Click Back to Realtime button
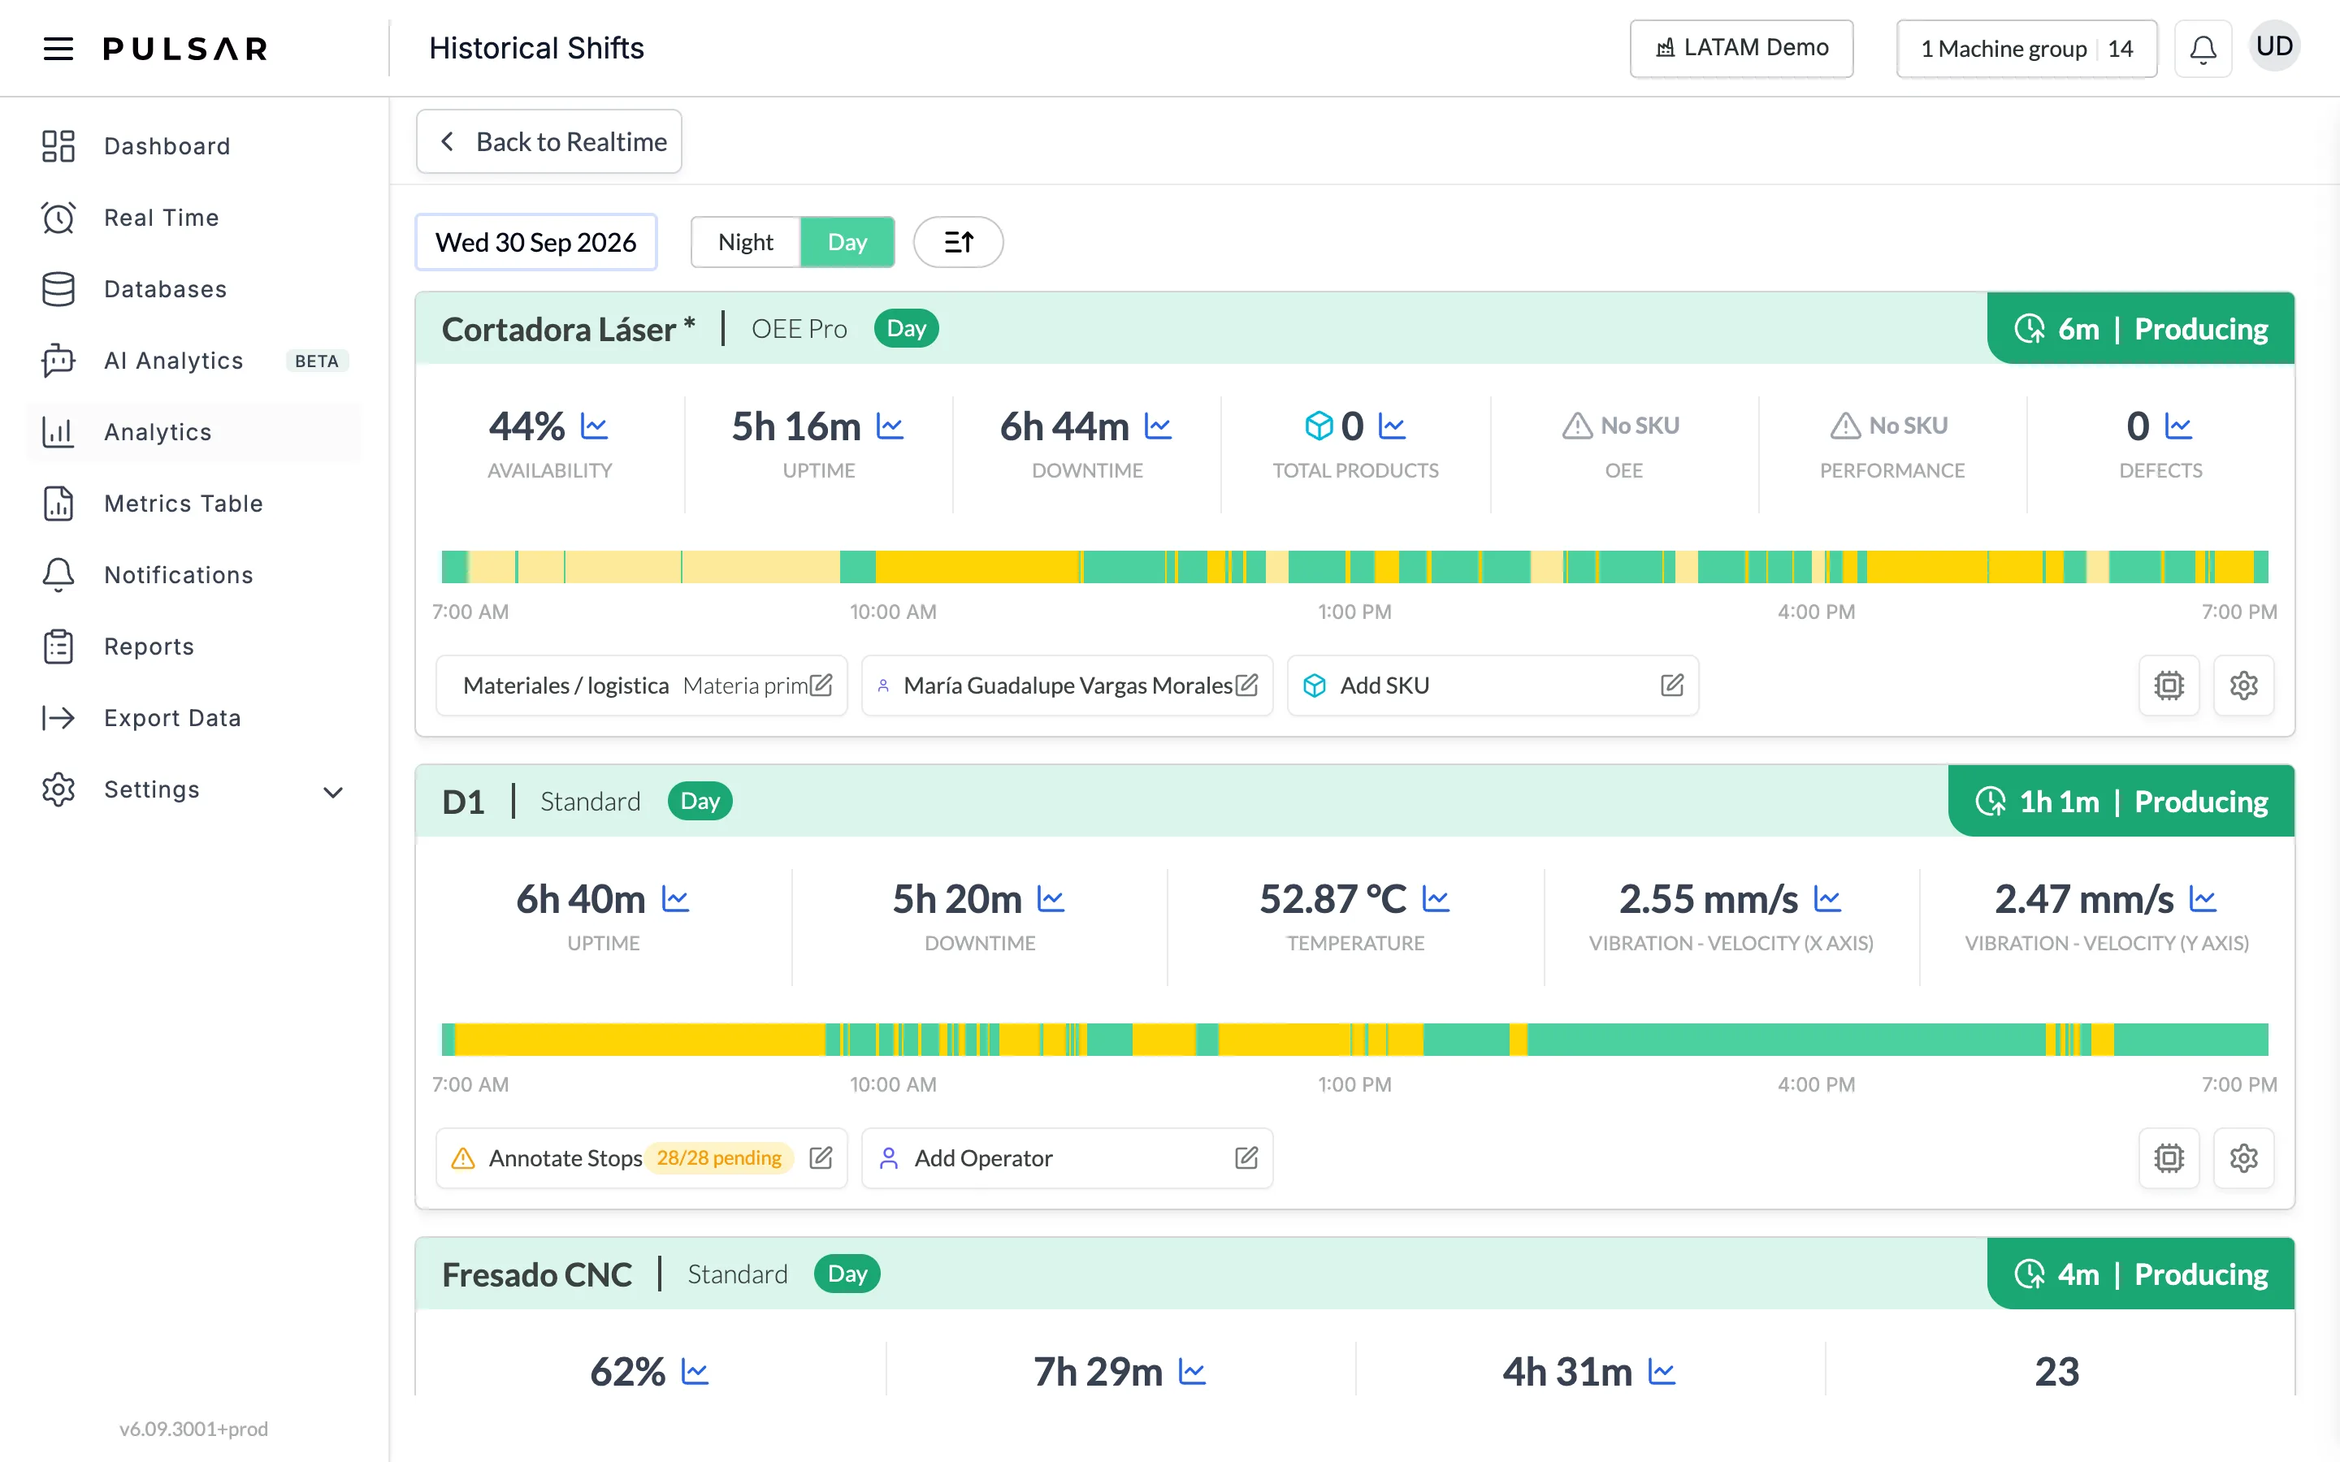Image resolution: width=2340 pixels, height=1462 pixels. 549,141
